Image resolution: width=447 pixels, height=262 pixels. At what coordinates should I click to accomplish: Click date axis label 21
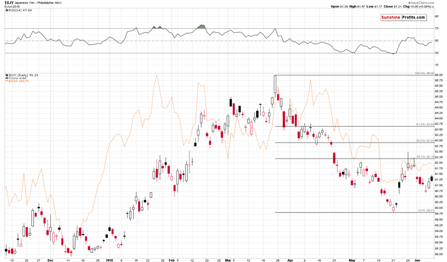(393, 261)
